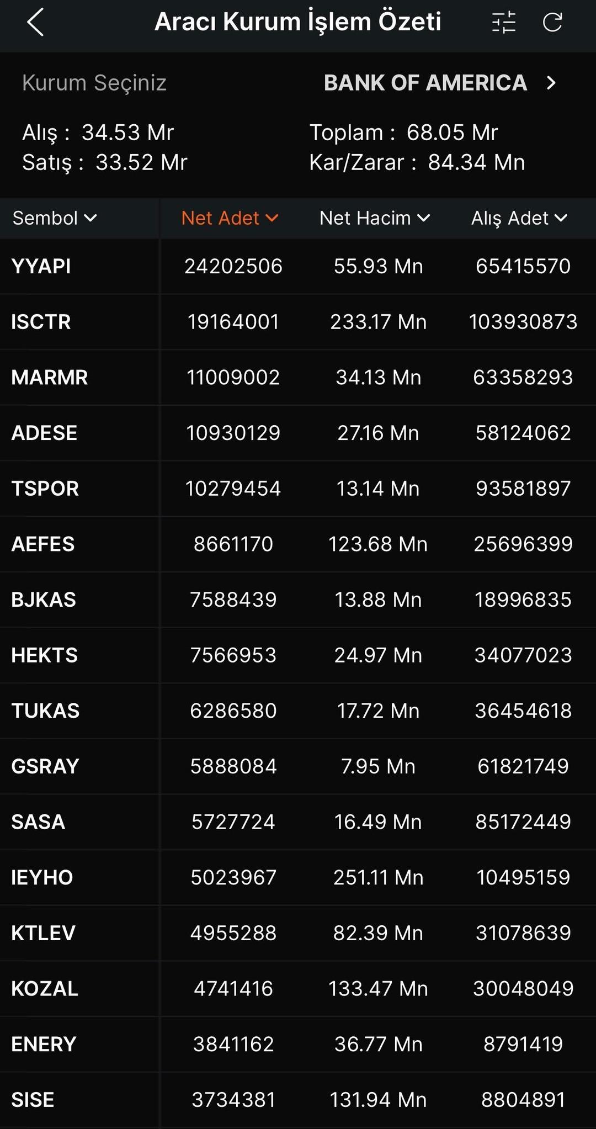Image resolution: width=596 pixels, height=1129 pixels.
Task: Open the filter settings sliders icon
Action: 503,23
